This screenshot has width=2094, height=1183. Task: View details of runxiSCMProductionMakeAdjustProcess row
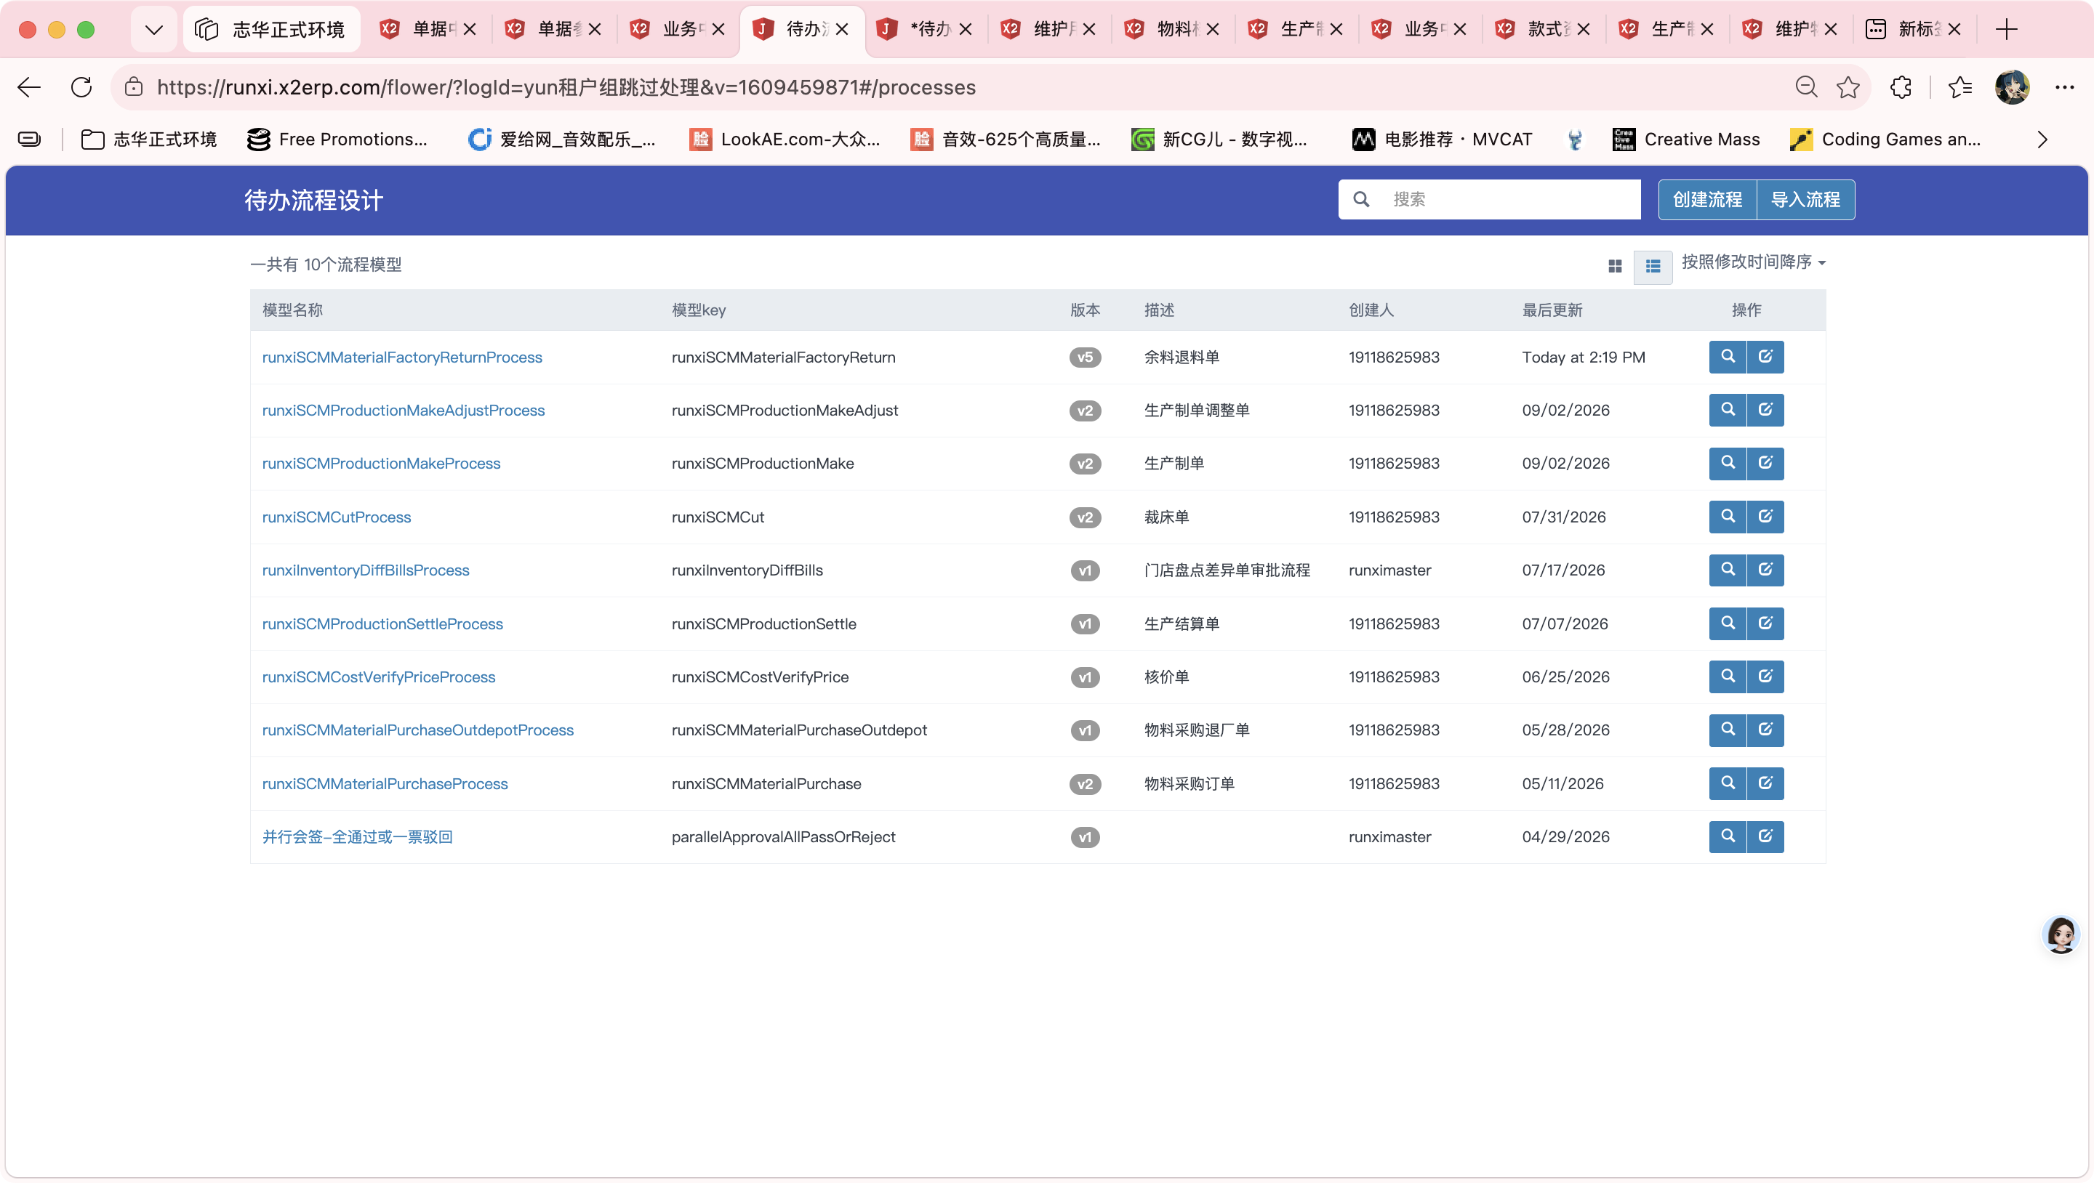pyautogui.click(x=1728, y=411)
